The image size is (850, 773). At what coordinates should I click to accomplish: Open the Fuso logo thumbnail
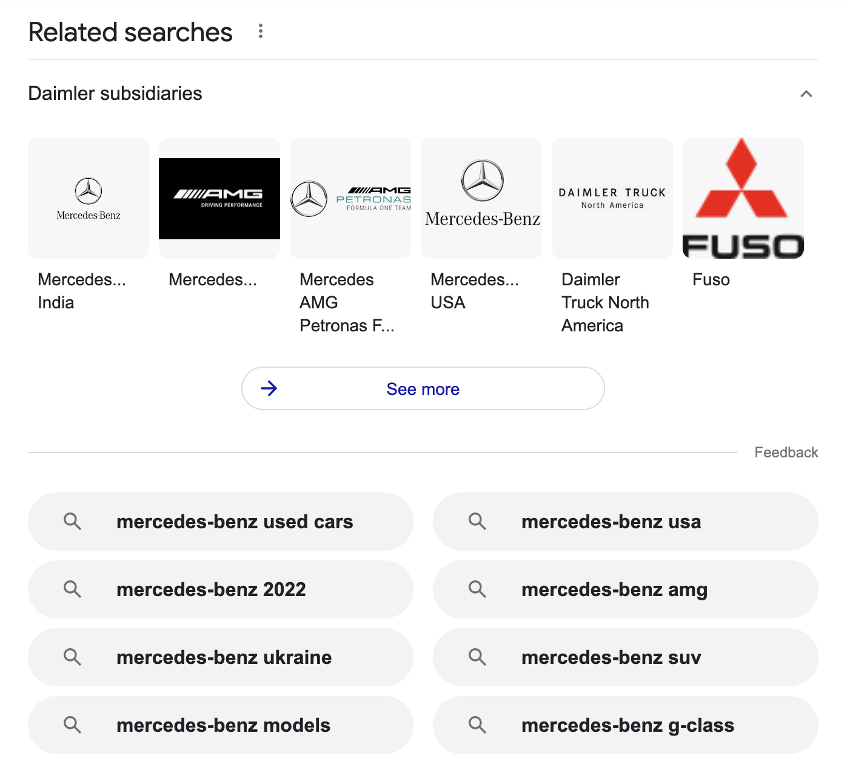743,198
